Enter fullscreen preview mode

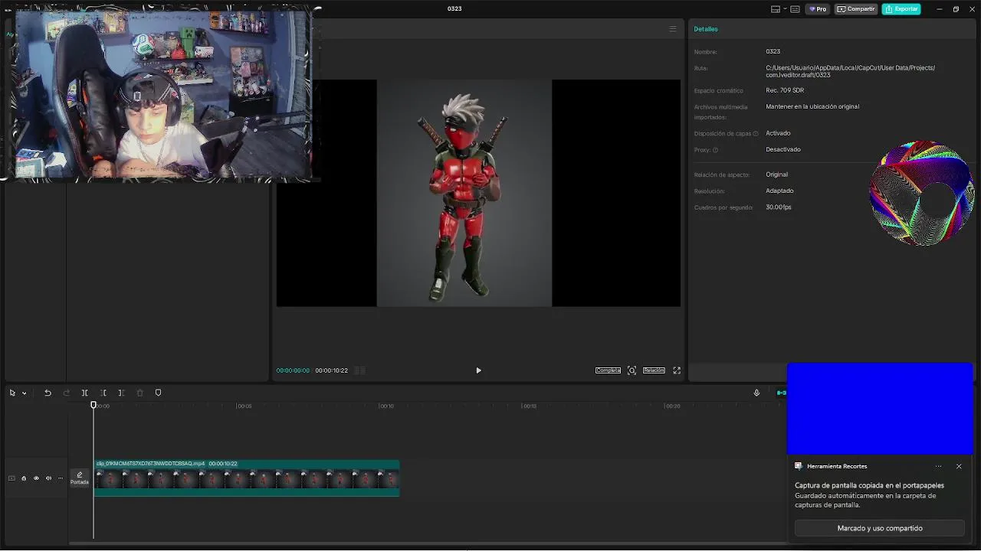click(x=677, y=370)
